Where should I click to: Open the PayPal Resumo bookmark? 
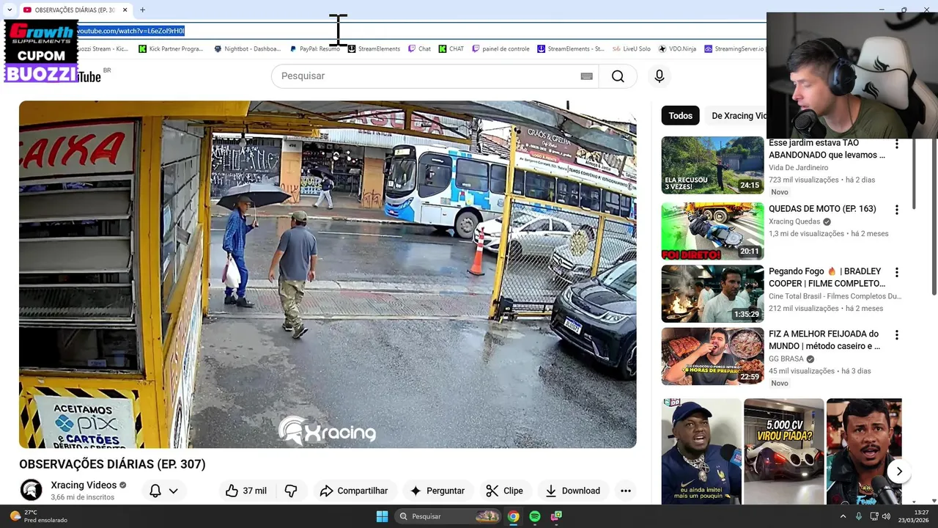(x=315, y=49)
